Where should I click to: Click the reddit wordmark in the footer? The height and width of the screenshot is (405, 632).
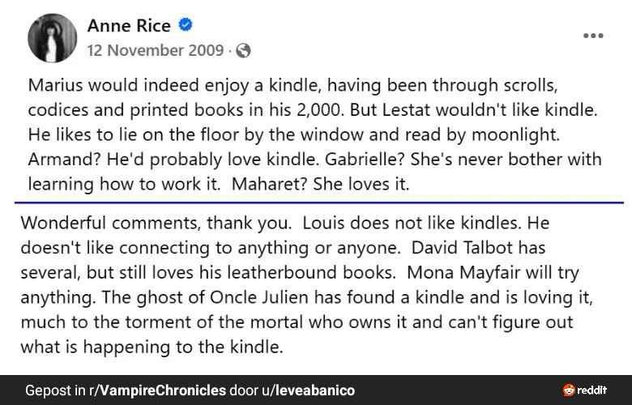point(592,390)
